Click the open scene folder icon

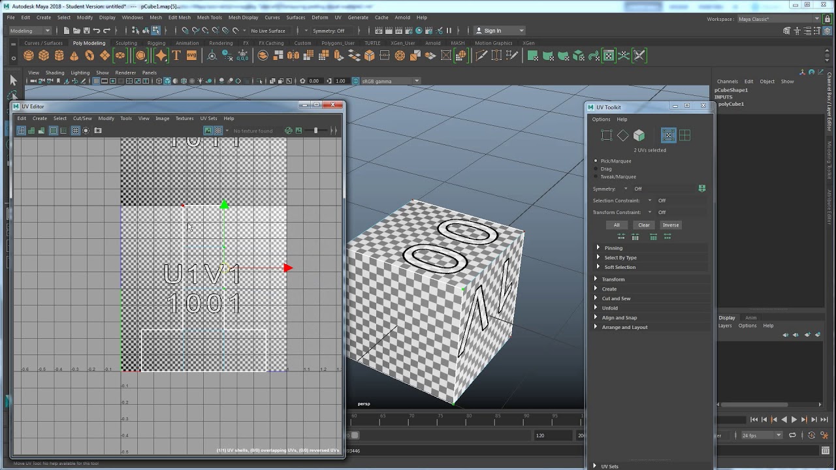[76, 31]
